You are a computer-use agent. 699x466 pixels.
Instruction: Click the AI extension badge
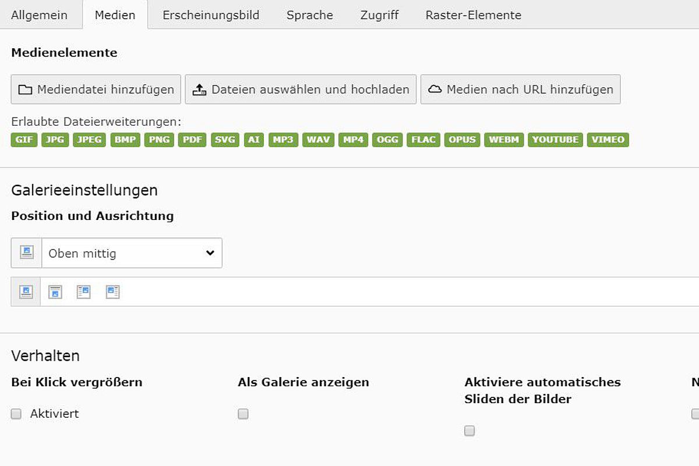tap(254, 140)
